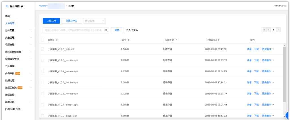Open 更多操作 menu for v1.0.5_release.apk

click(268, 60)
